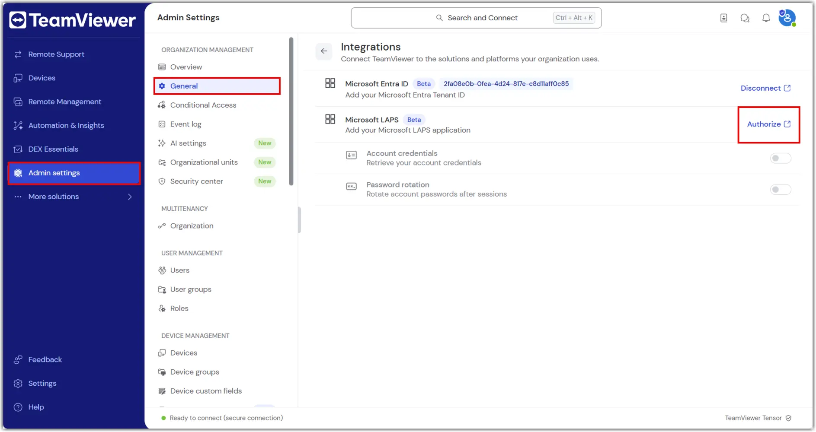Open Users under User Management
816x432 pixels.
217,270
